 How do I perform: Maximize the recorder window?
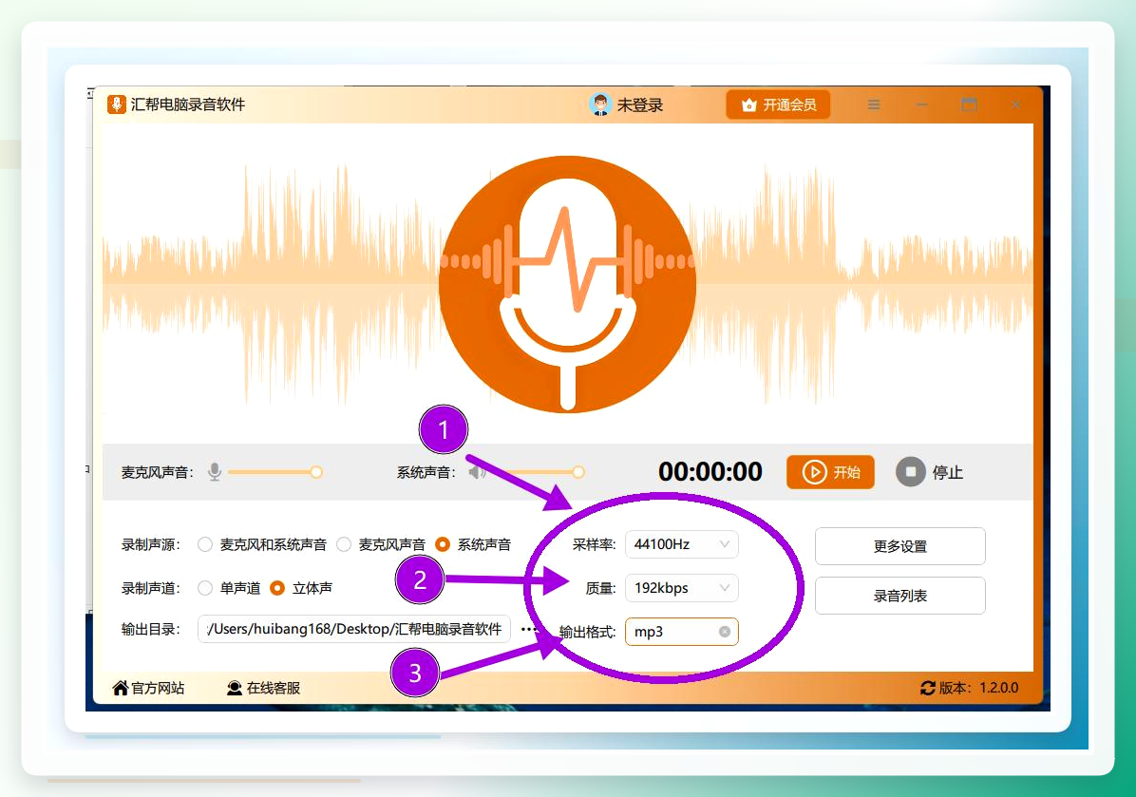969,105
